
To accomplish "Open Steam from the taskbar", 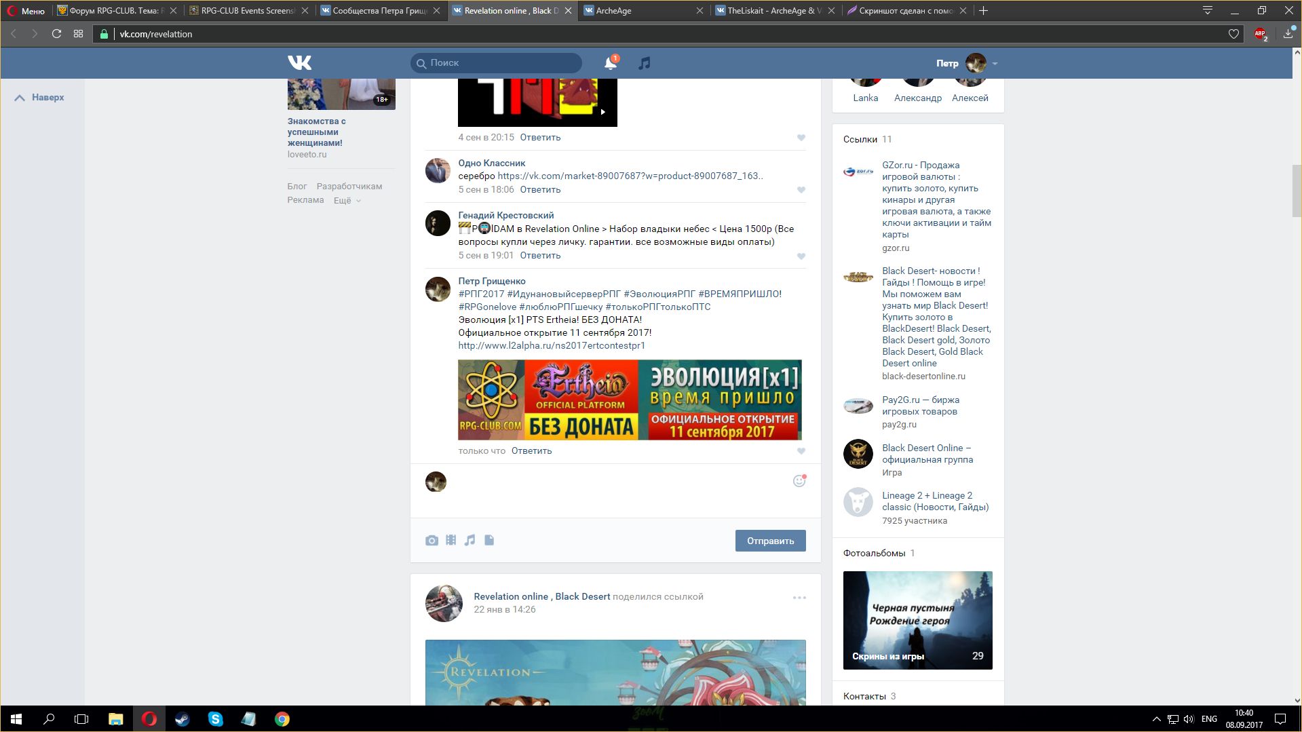I will tap(182, 719).
